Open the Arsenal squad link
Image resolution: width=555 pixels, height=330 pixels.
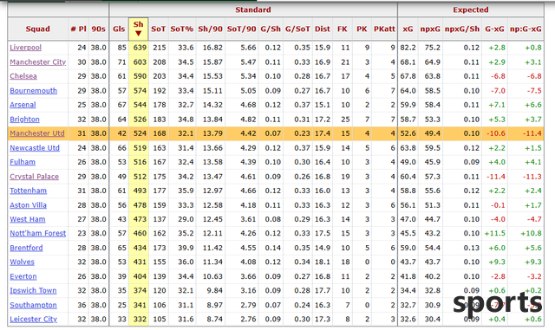(23, 105)
